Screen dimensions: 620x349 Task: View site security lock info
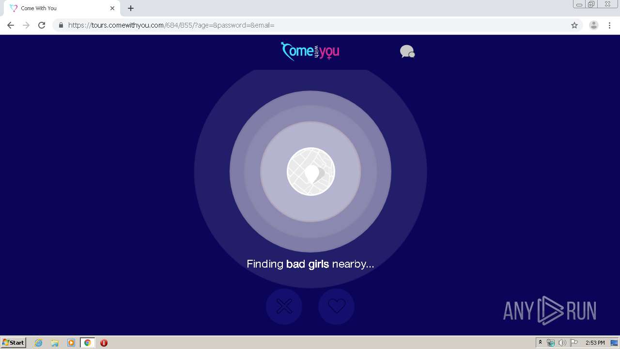coord(61,25)
